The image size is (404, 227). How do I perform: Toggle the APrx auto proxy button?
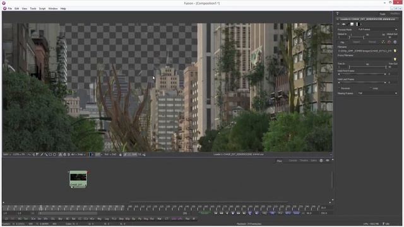(288, 213)
